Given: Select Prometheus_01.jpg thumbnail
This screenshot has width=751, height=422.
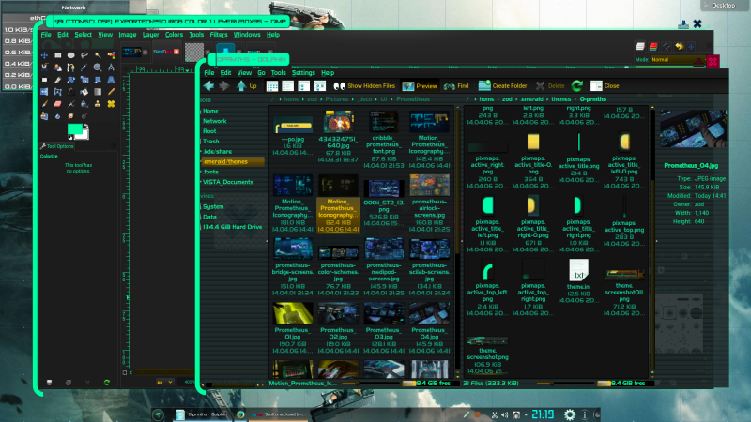Looking at the screenshot, I should coord(293,314).
